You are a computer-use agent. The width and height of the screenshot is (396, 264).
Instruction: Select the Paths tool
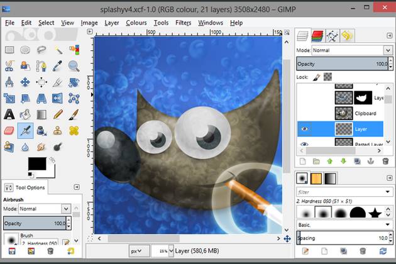tap(41, 66)
